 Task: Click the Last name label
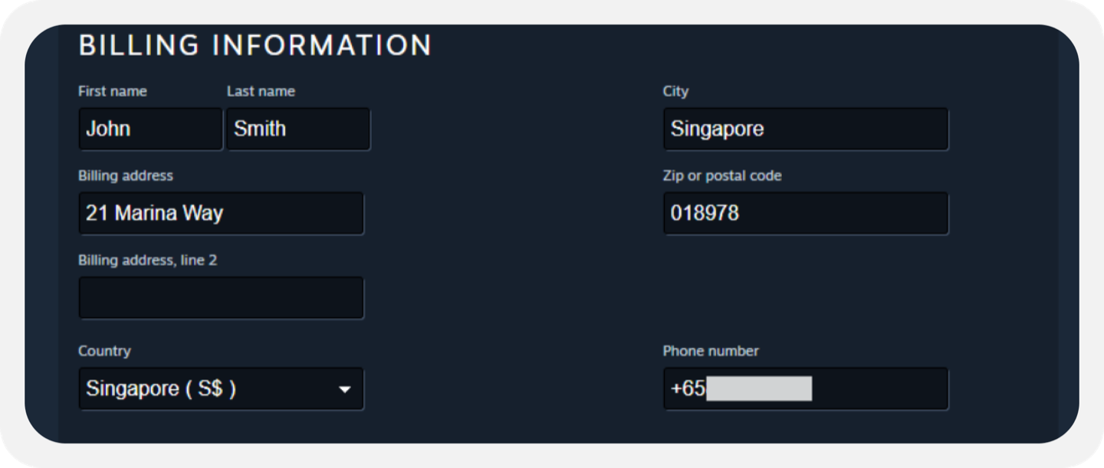[261, 91]
